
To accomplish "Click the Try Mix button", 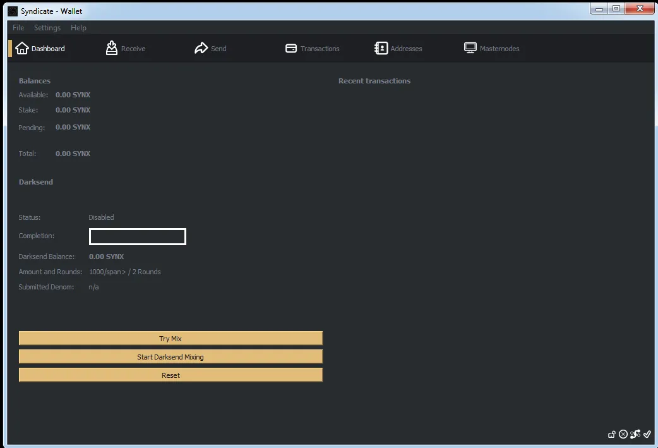I will point(170,339).
